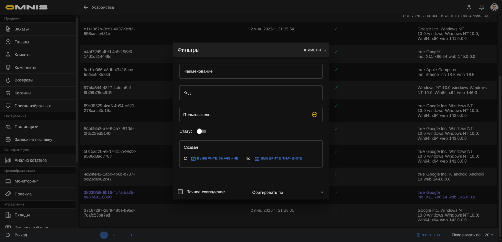Click the user avatar in the header
502x242 pixels.
tap(494, 7)
